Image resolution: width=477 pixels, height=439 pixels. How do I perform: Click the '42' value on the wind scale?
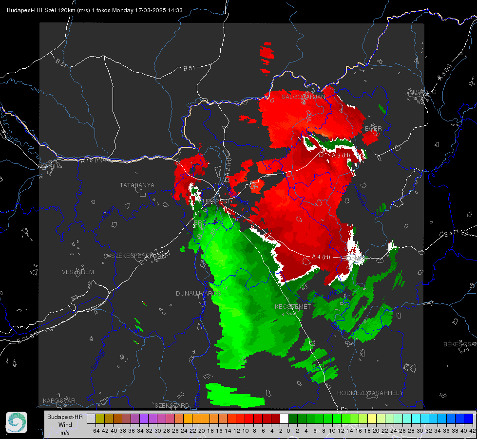[x=473, y=431]
